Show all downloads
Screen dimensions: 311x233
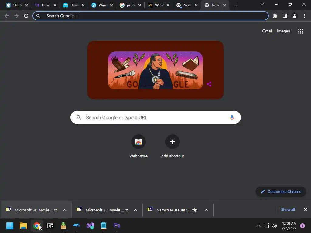[288, 210]
